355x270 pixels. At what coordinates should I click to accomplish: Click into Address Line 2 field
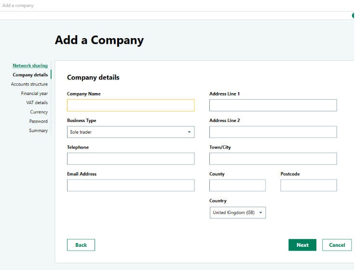click(x=273, y=132)
